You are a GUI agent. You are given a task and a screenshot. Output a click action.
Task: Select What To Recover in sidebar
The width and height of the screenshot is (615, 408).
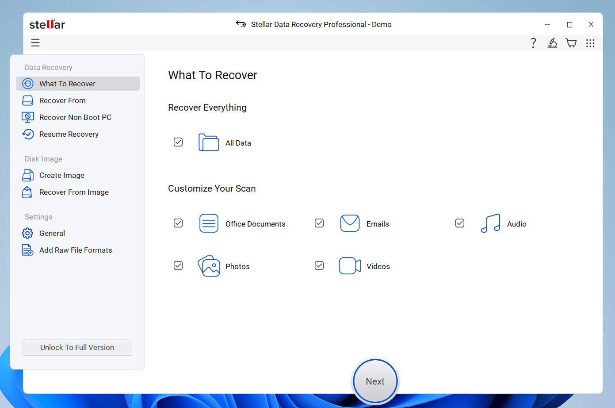(x=78, y=84)
